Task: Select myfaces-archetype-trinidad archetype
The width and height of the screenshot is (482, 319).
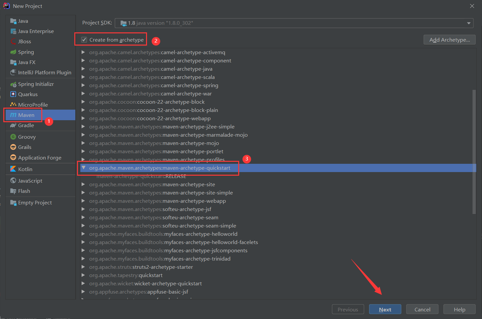Action: pyautogui.click(x=278, y=259)
